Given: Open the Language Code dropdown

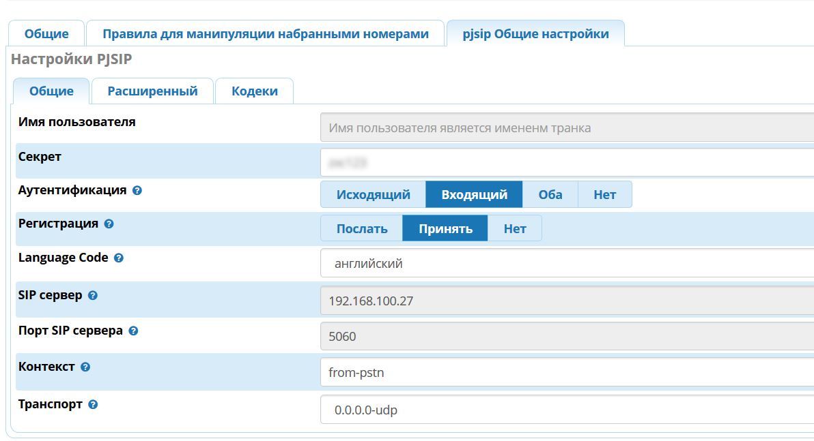Looking at the screenshot, I should [x=567, y=263].
